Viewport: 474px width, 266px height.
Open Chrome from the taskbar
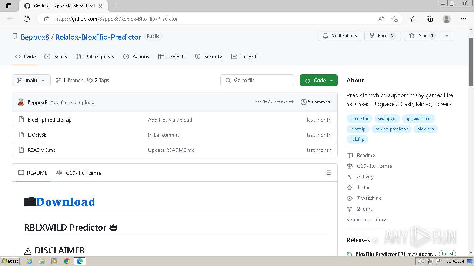point(67,261)
